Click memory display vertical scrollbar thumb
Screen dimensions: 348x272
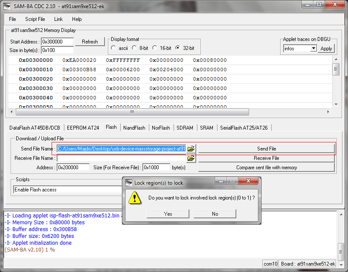[336, 69]
